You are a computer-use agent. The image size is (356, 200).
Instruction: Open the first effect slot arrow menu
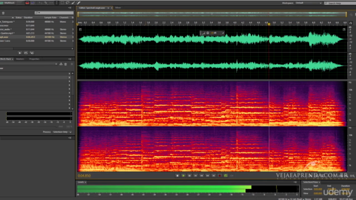tap(70, 74)
